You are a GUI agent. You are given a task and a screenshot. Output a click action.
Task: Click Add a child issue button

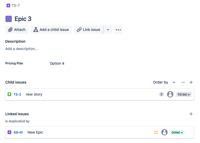click(51, 30)
